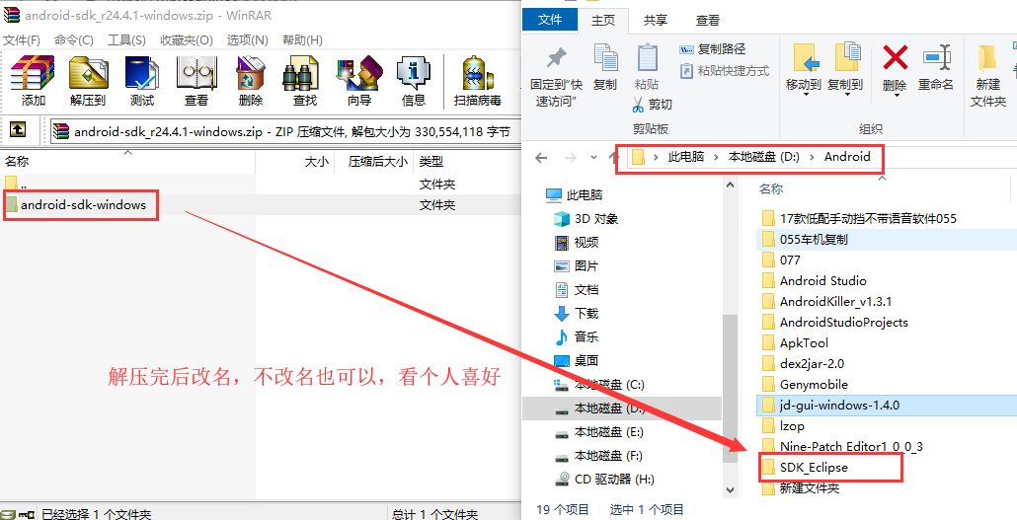Click the WinRAR Find (查找) binoculars icon
This screenshot has height=520, width=1017.
point(304,73)
